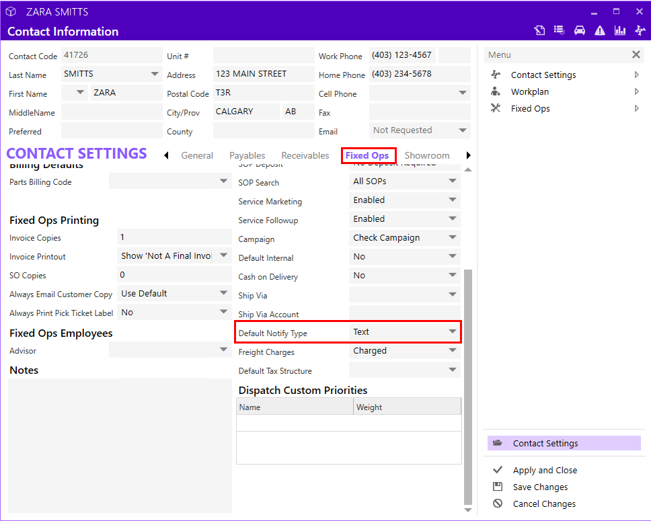Click the car vehicle icon in the header
This screenshot has height=521, width=651.
click(x=580, y=30)
